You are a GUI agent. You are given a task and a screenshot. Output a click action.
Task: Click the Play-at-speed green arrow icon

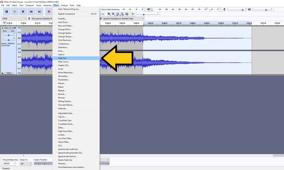click(x=133, y=14)
